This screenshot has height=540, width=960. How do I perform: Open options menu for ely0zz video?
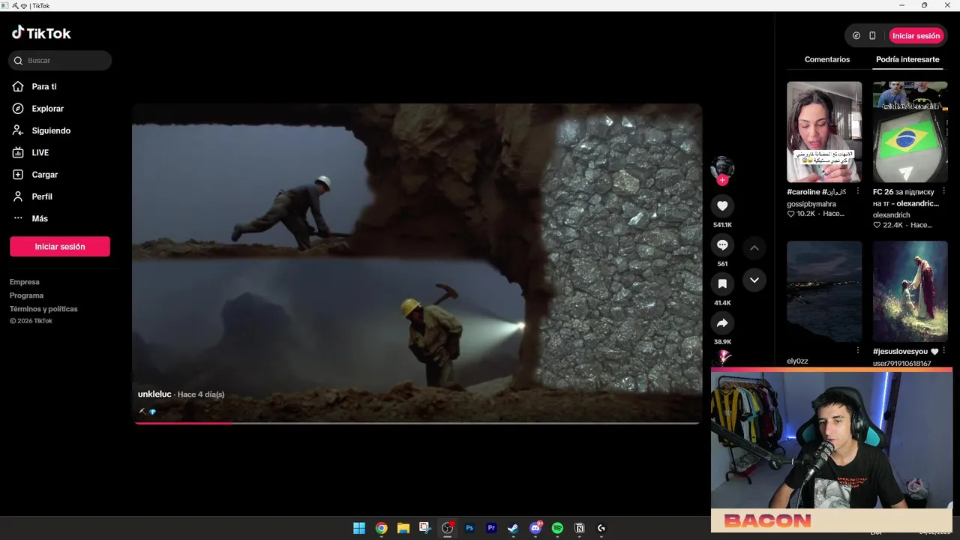tap(858, 350)
